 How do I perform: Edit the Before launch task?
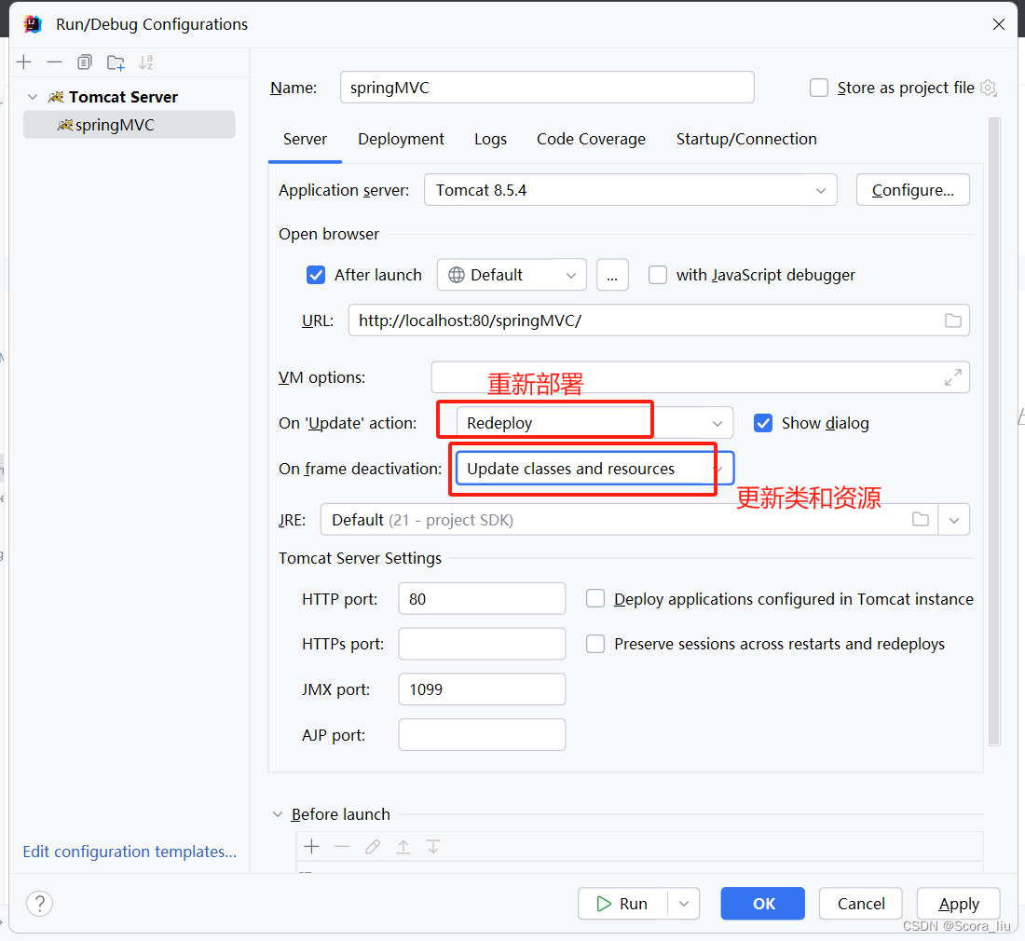click(373, 846)
